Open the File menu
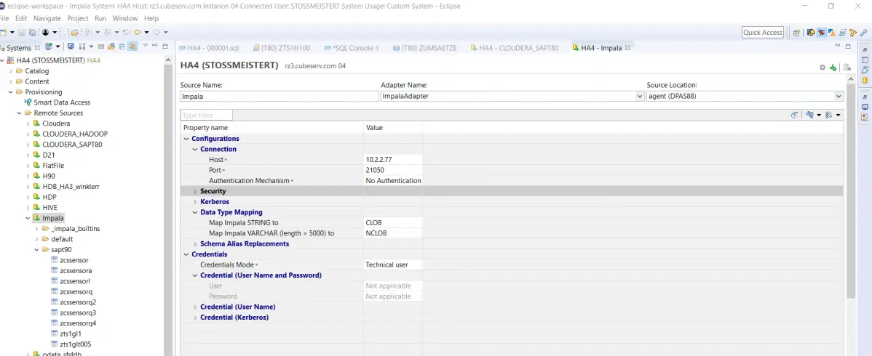 [4, 18]
